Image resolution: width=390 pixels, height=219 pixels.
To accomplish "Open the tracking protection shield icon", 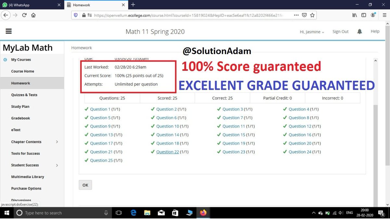I will coord(76,15).
